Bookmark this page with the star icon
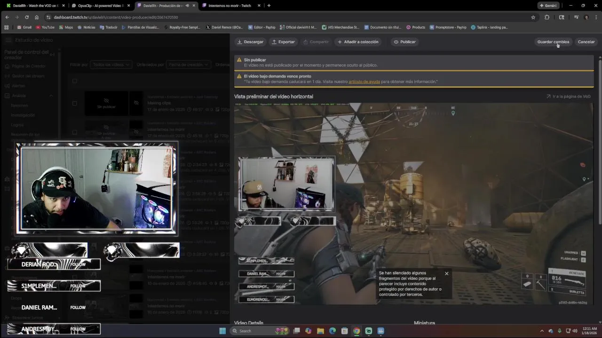Image resolution: width=602 pixels, height=338 pixels. coord(533,17)
